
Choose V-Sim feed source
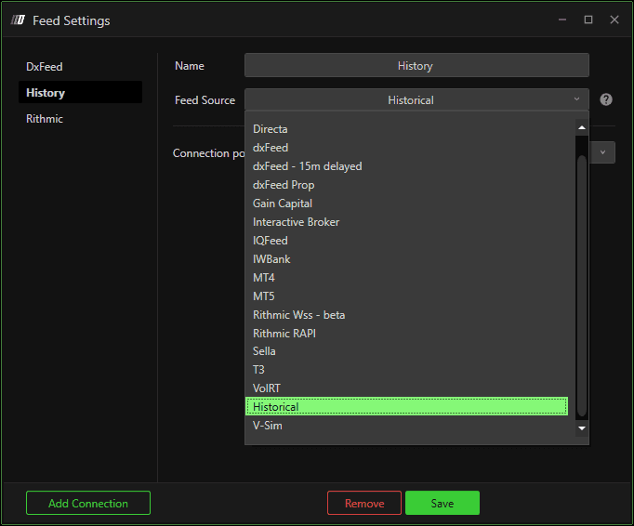pyautogui.click(x=406, y=426)
